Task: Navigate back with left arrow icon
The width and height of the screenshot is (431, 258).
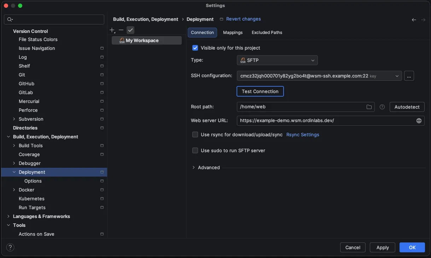Action: click(x=414, y=20)
